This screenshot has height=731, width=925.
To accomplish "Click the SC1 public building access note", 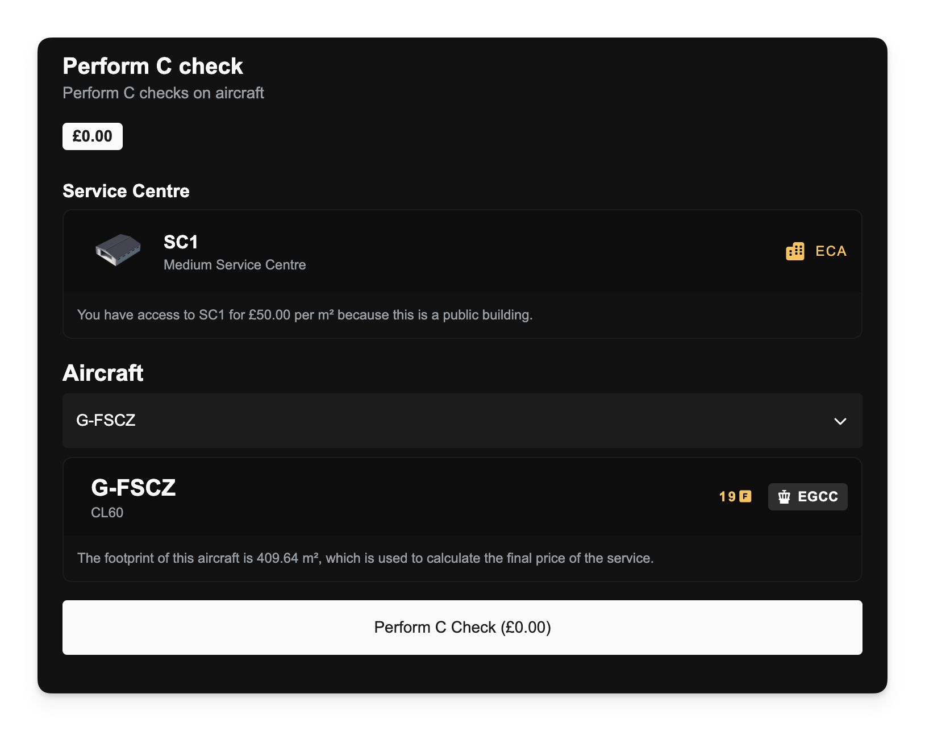I will click(305, 315).
